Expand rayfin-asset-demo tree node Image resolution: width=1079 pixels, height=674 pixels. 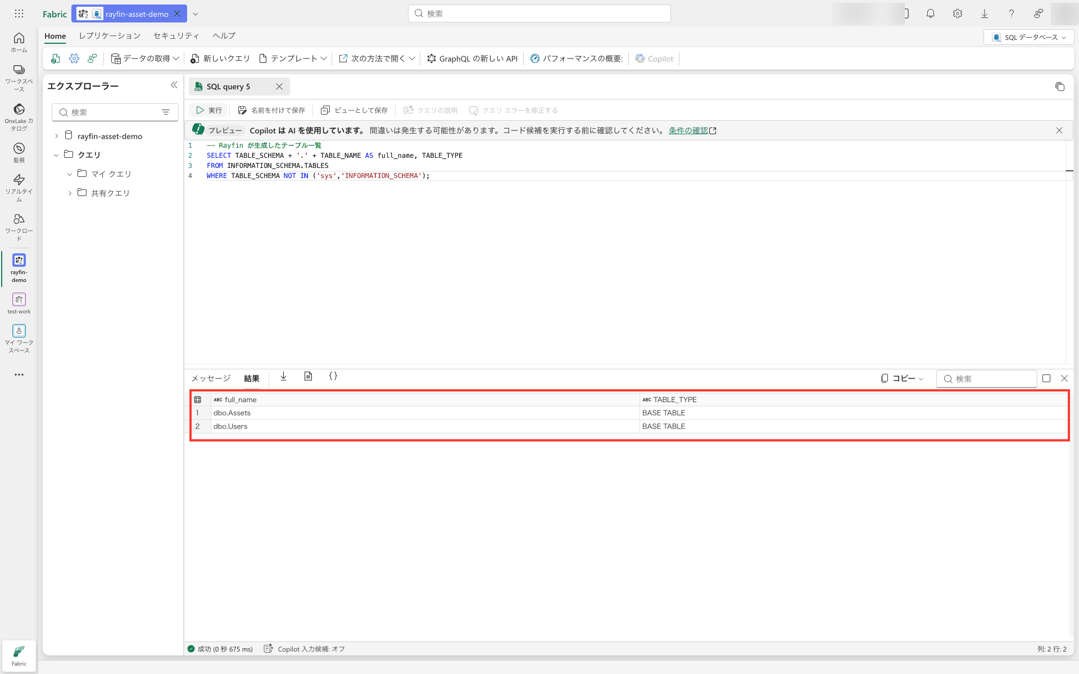point(56,136)
